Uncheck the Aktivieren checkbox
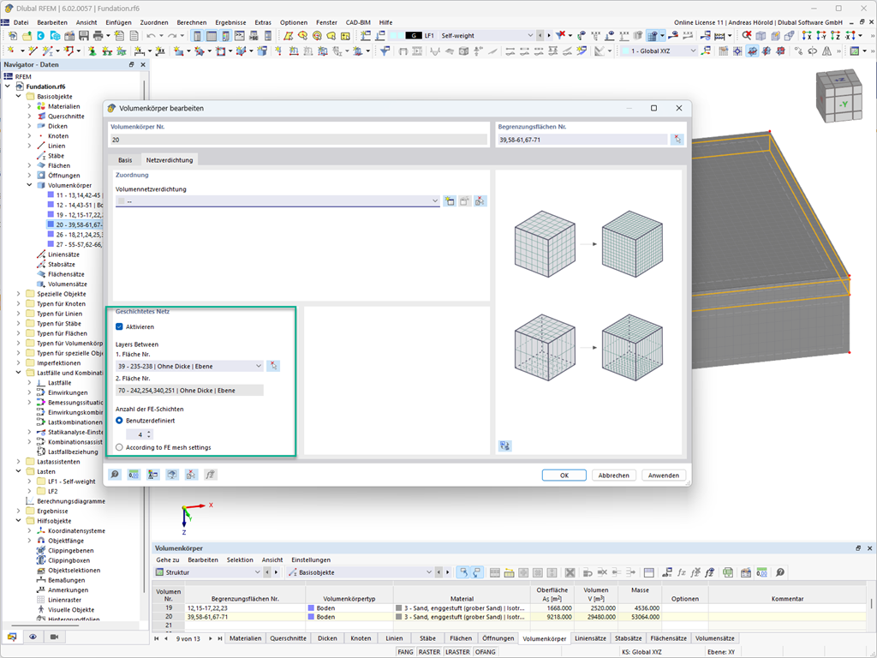Screen dimensions: 877x658 120,326
